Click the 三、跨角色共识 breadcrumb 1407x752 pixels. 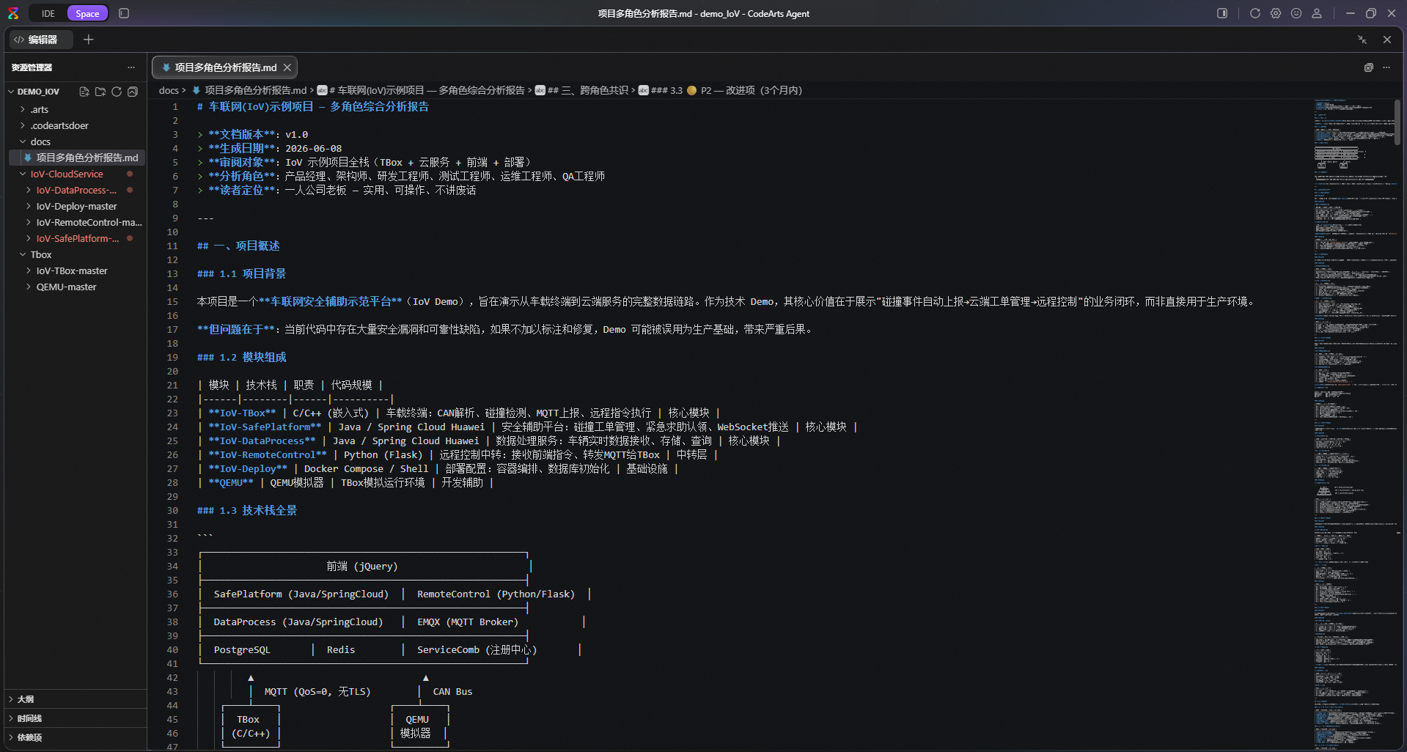coord(582,90)
